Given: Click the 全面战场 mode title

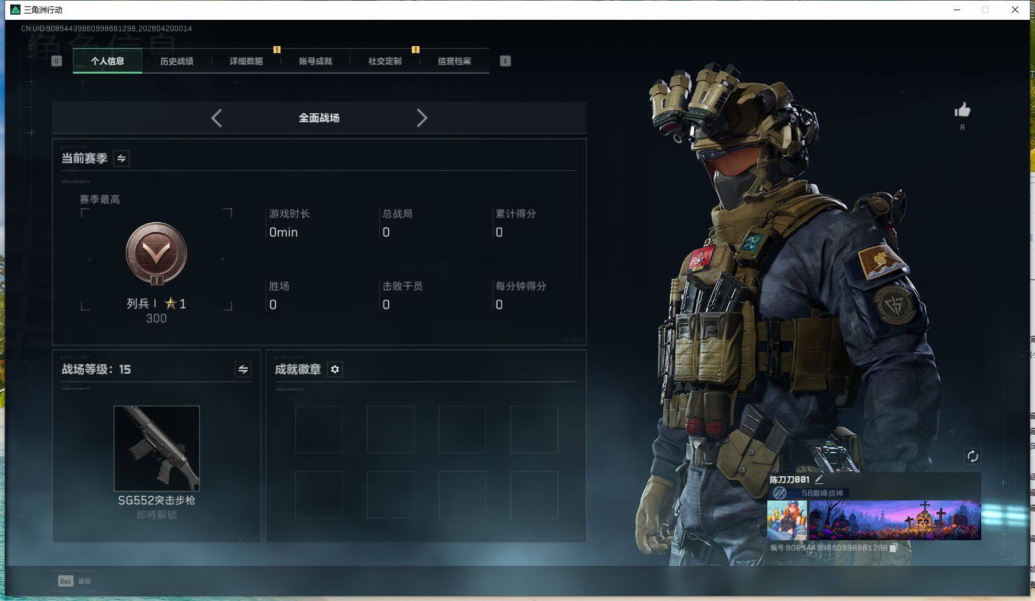Looking at the screenshot, I should point(319,118).
